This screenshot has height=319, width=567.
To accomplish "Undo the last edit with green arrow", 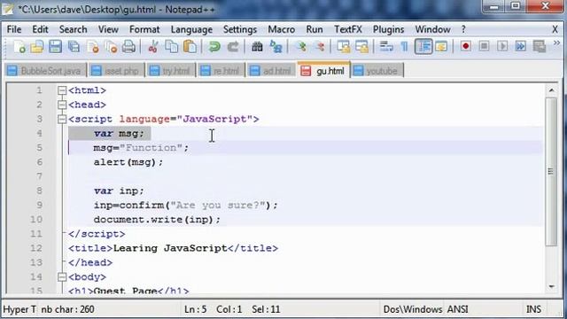I will [214, 47].
